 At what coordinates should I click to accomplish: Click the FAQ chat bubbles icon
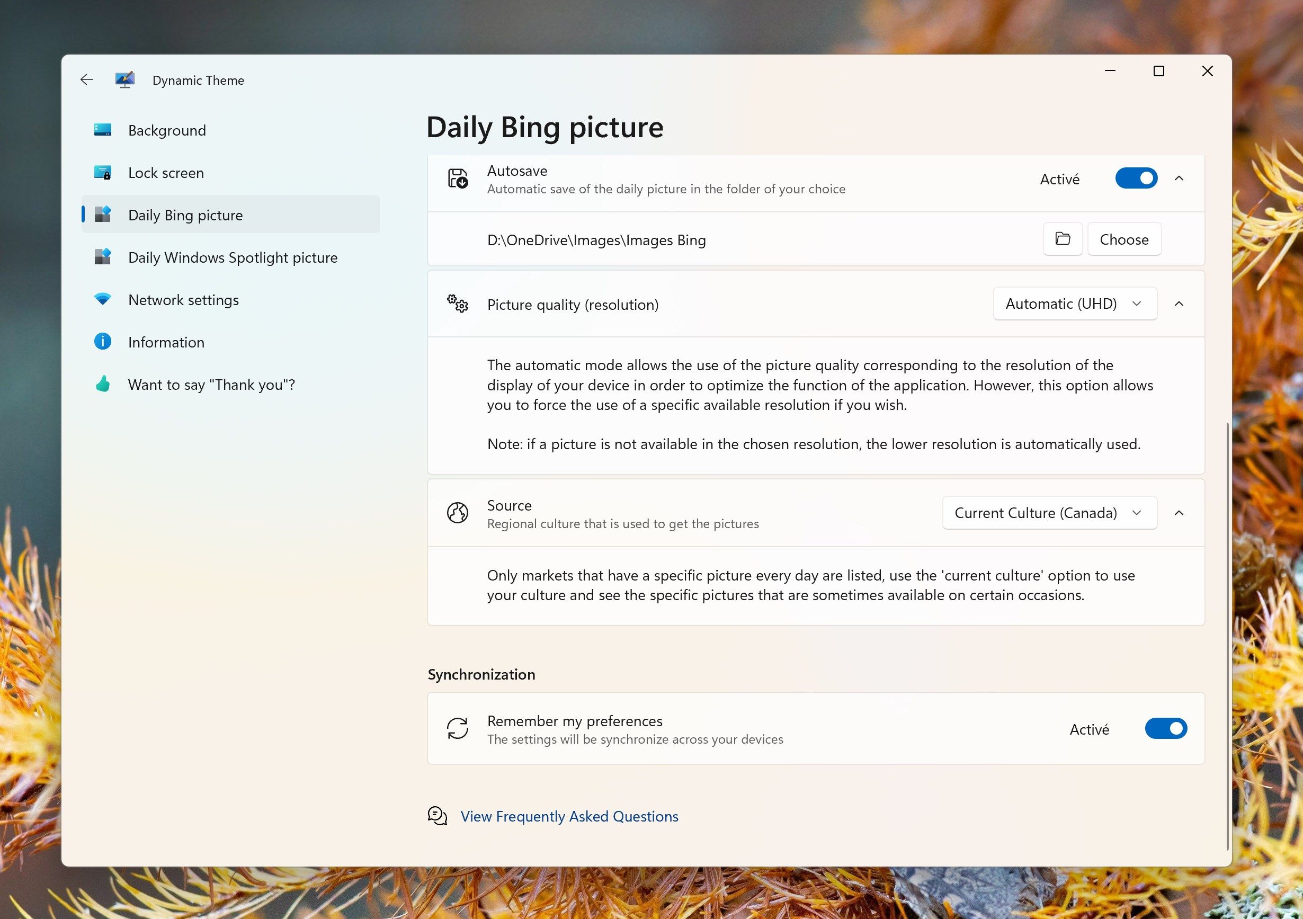pos(438,816)
